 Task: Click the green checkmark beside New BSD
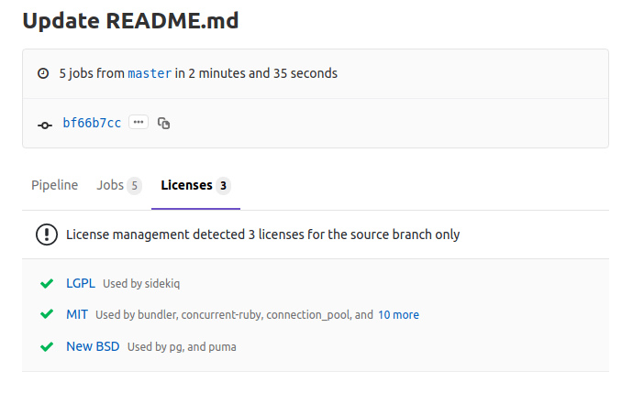(47, 346)
